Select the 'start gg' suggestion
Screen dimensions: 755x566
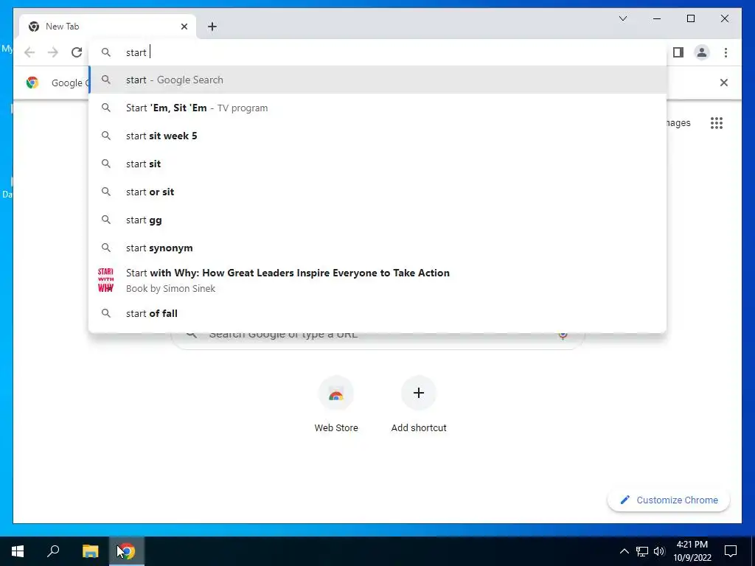coord(377,220)
